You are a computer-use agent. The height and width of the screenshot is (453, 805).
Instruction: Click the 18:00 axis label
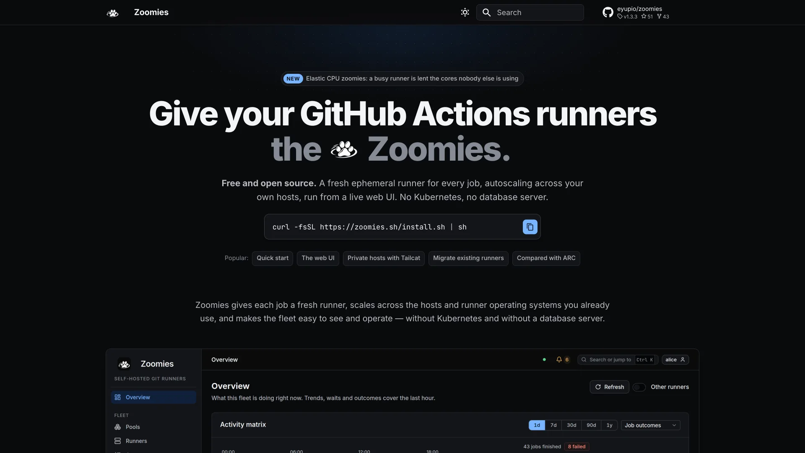pyautogui.click(x=432, y=451)
